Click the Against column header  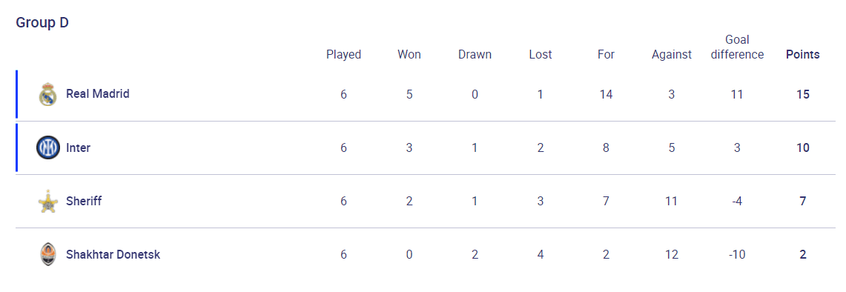(671, 55)
